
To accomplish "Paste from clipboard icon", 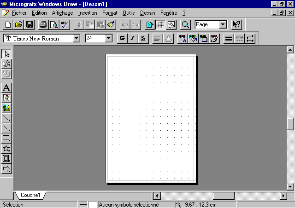I will pyautogui.click(x=100, y=24).
